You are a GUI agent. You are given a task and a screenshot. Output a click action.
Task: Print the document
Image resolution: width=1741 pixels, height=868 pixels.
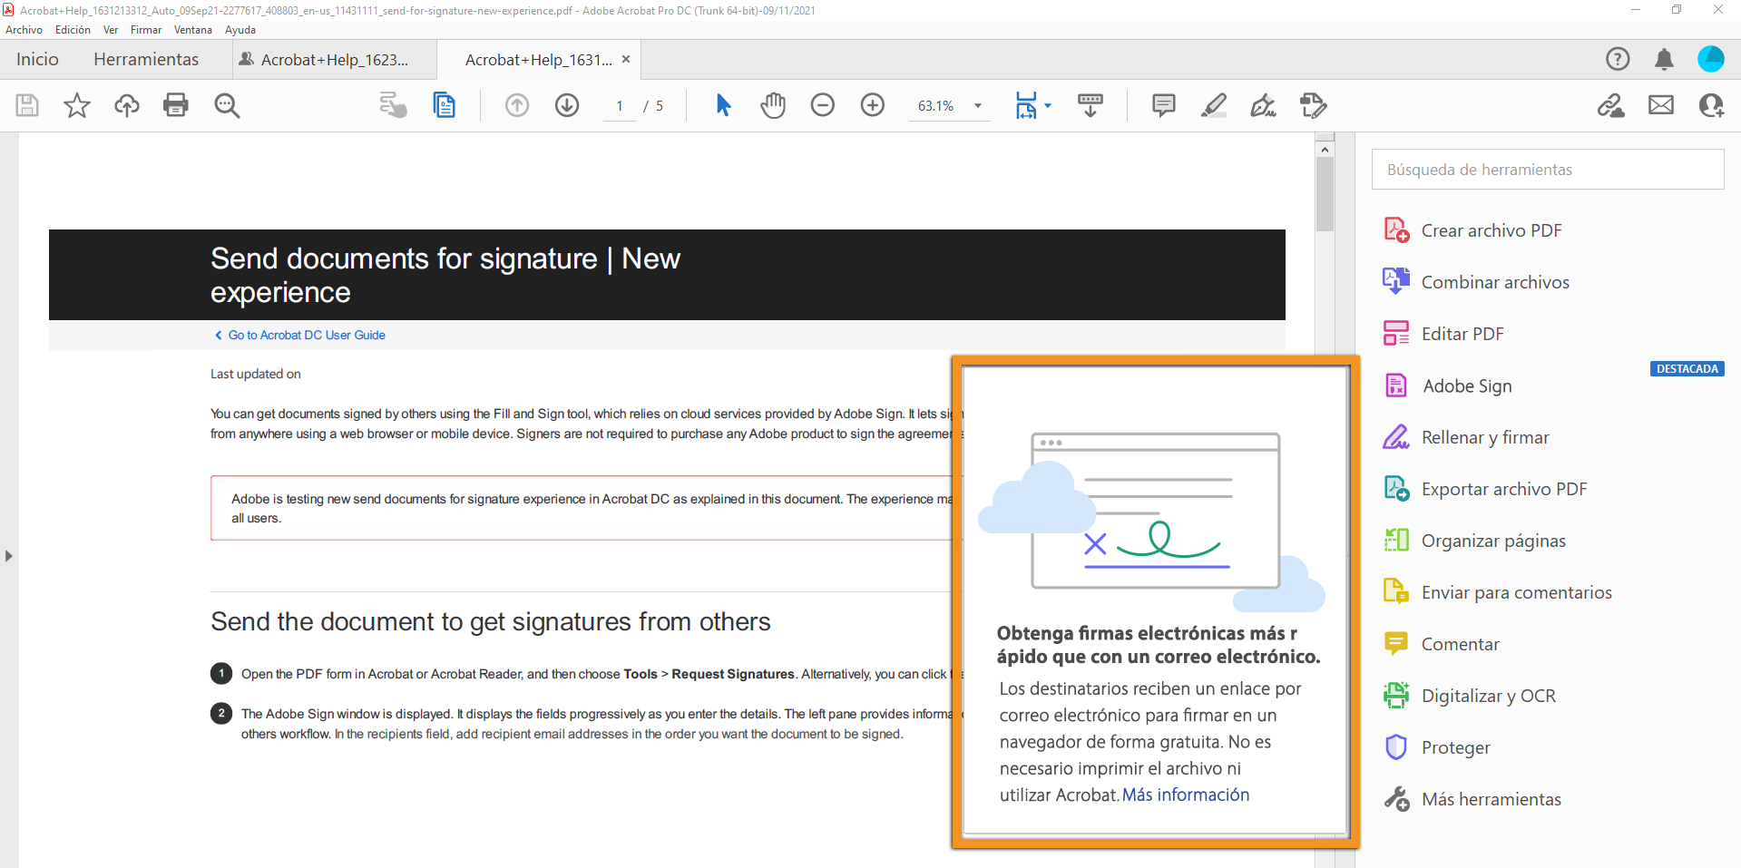(x=176, y=105)
